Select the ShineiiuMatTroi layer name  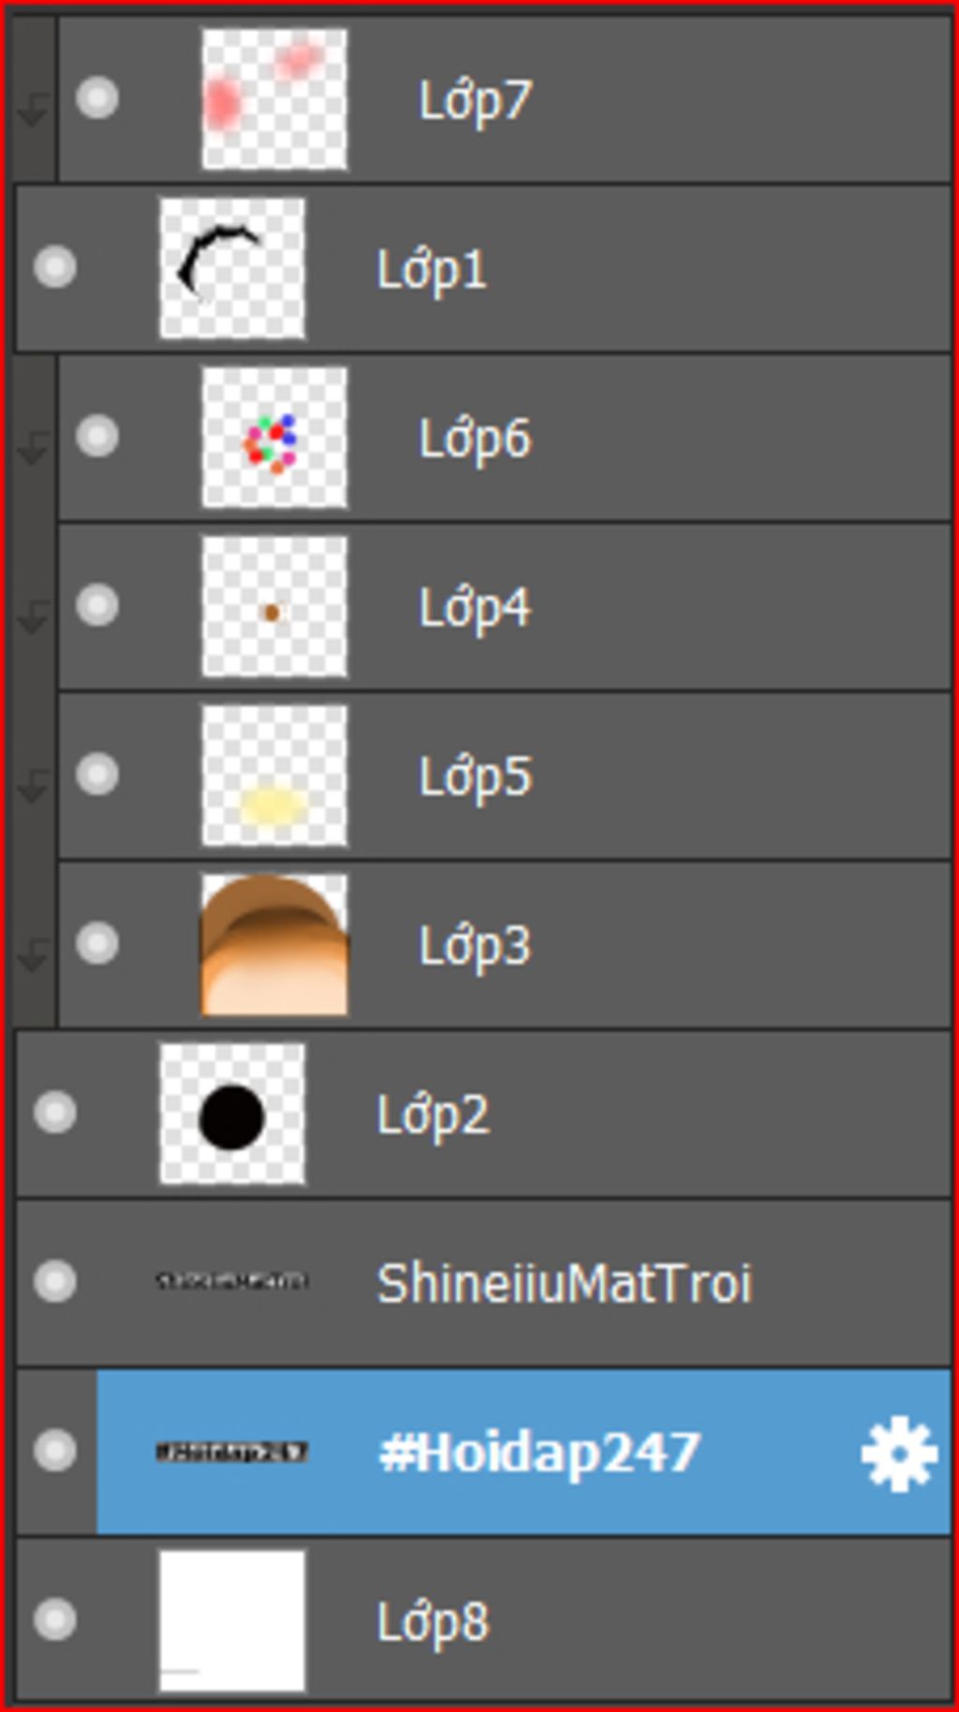[564, 1283]
